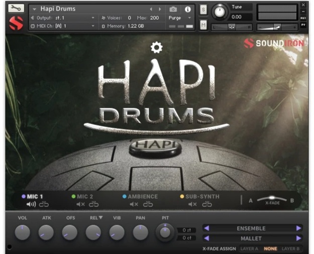Open the settings gear above the Hapi logo

click(157, 48)
